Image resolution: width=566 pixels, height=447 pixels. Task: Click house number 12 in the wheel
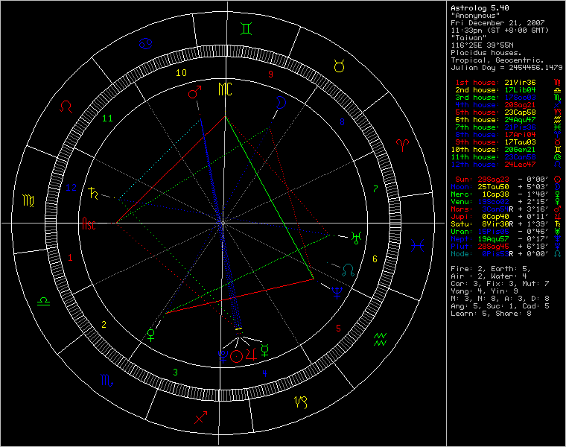tap(71, 188)
